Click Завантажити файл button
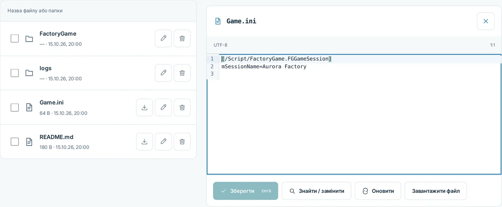 point(436,191)
